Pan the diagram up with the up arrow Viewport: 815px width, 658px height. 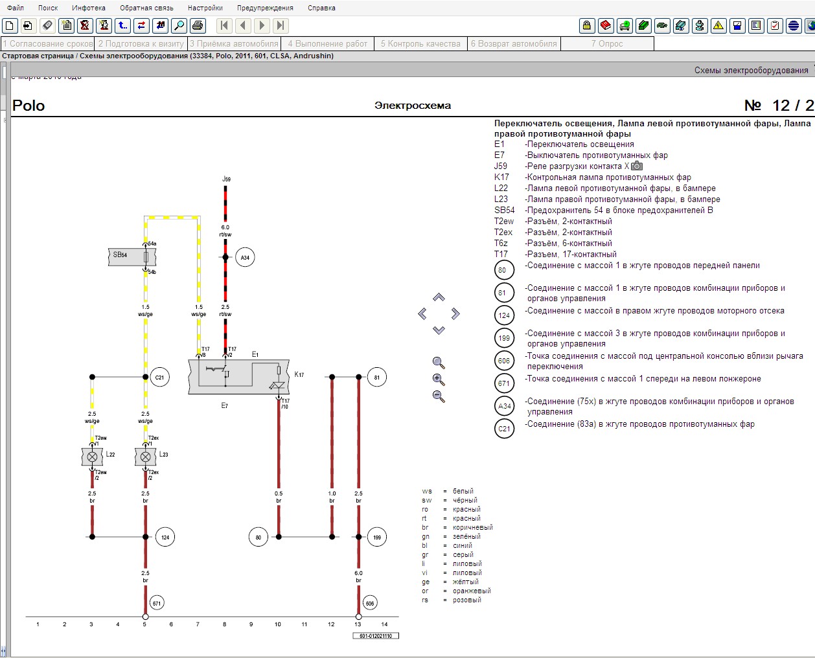tap(439, 297)
